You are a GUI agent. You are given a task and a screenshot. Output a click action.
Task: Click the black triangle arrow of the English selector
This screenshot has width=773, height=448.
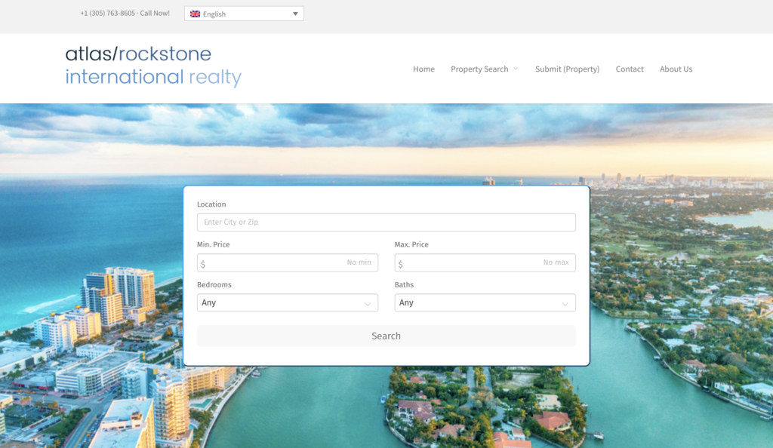click(x=294, y=14)
